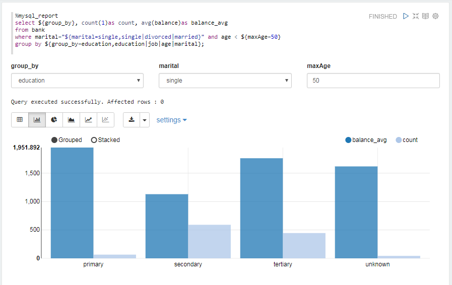Image resolution: width=452 pixels, height=285 pixels.
Task: Click the hide editor arrows icon
Action: 416,16
